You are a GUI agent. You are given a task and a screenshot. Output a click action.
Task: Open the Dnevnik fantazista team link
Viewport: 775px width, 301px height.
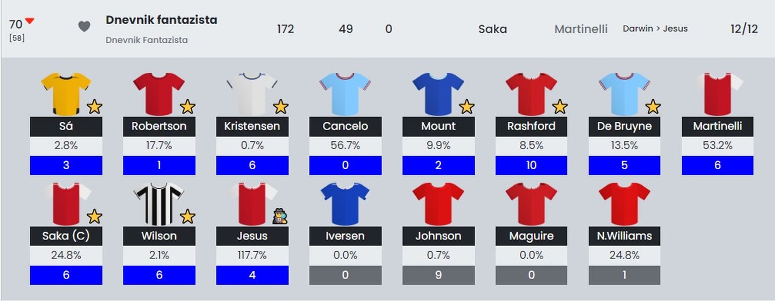point(161,20)
